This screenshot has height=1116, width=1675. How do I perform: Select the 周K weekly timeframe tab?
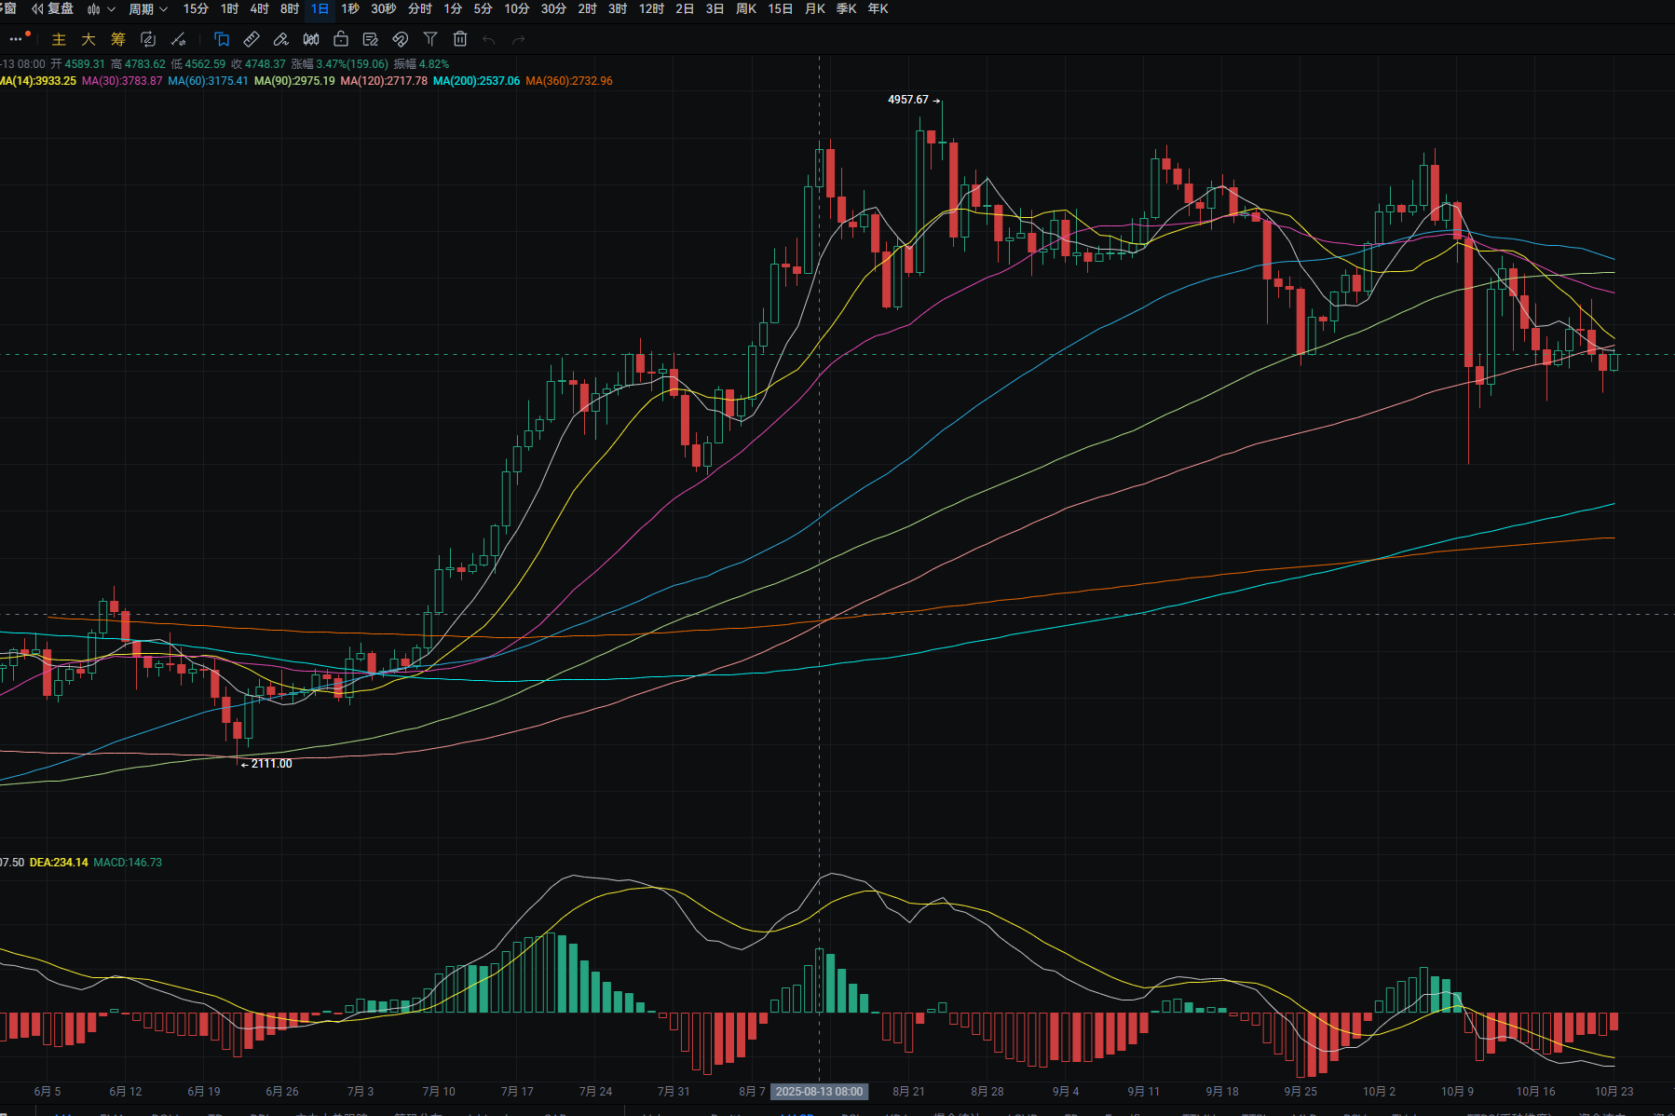pyautogui.click(x=746, y=9)
